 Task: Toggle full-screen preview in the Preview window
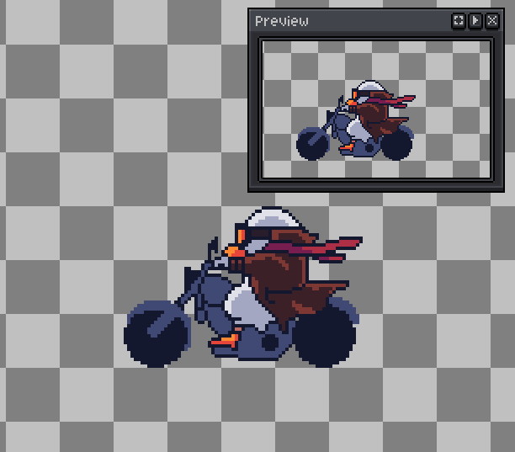pos(459,21)
